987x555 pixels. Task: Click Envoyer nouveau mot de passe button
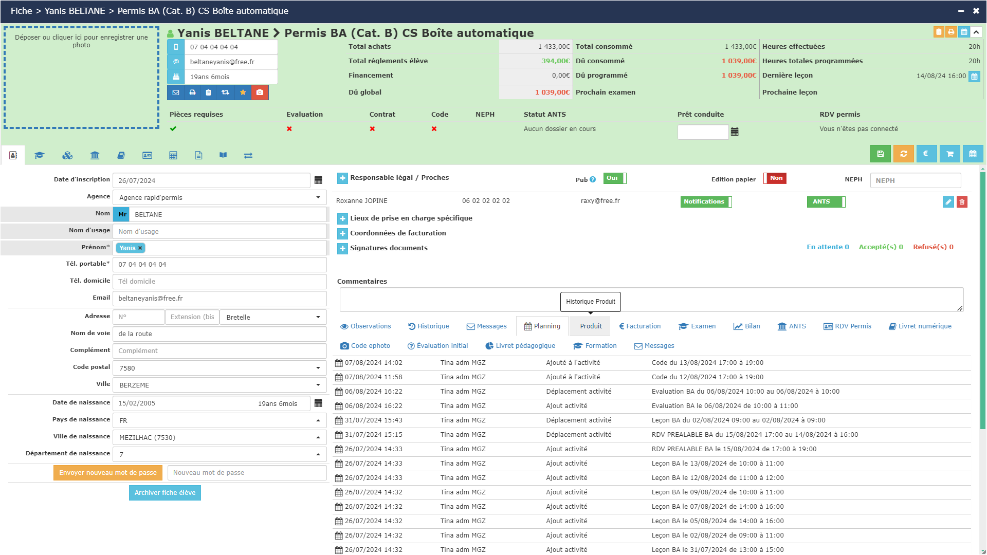tap(108, 473)
